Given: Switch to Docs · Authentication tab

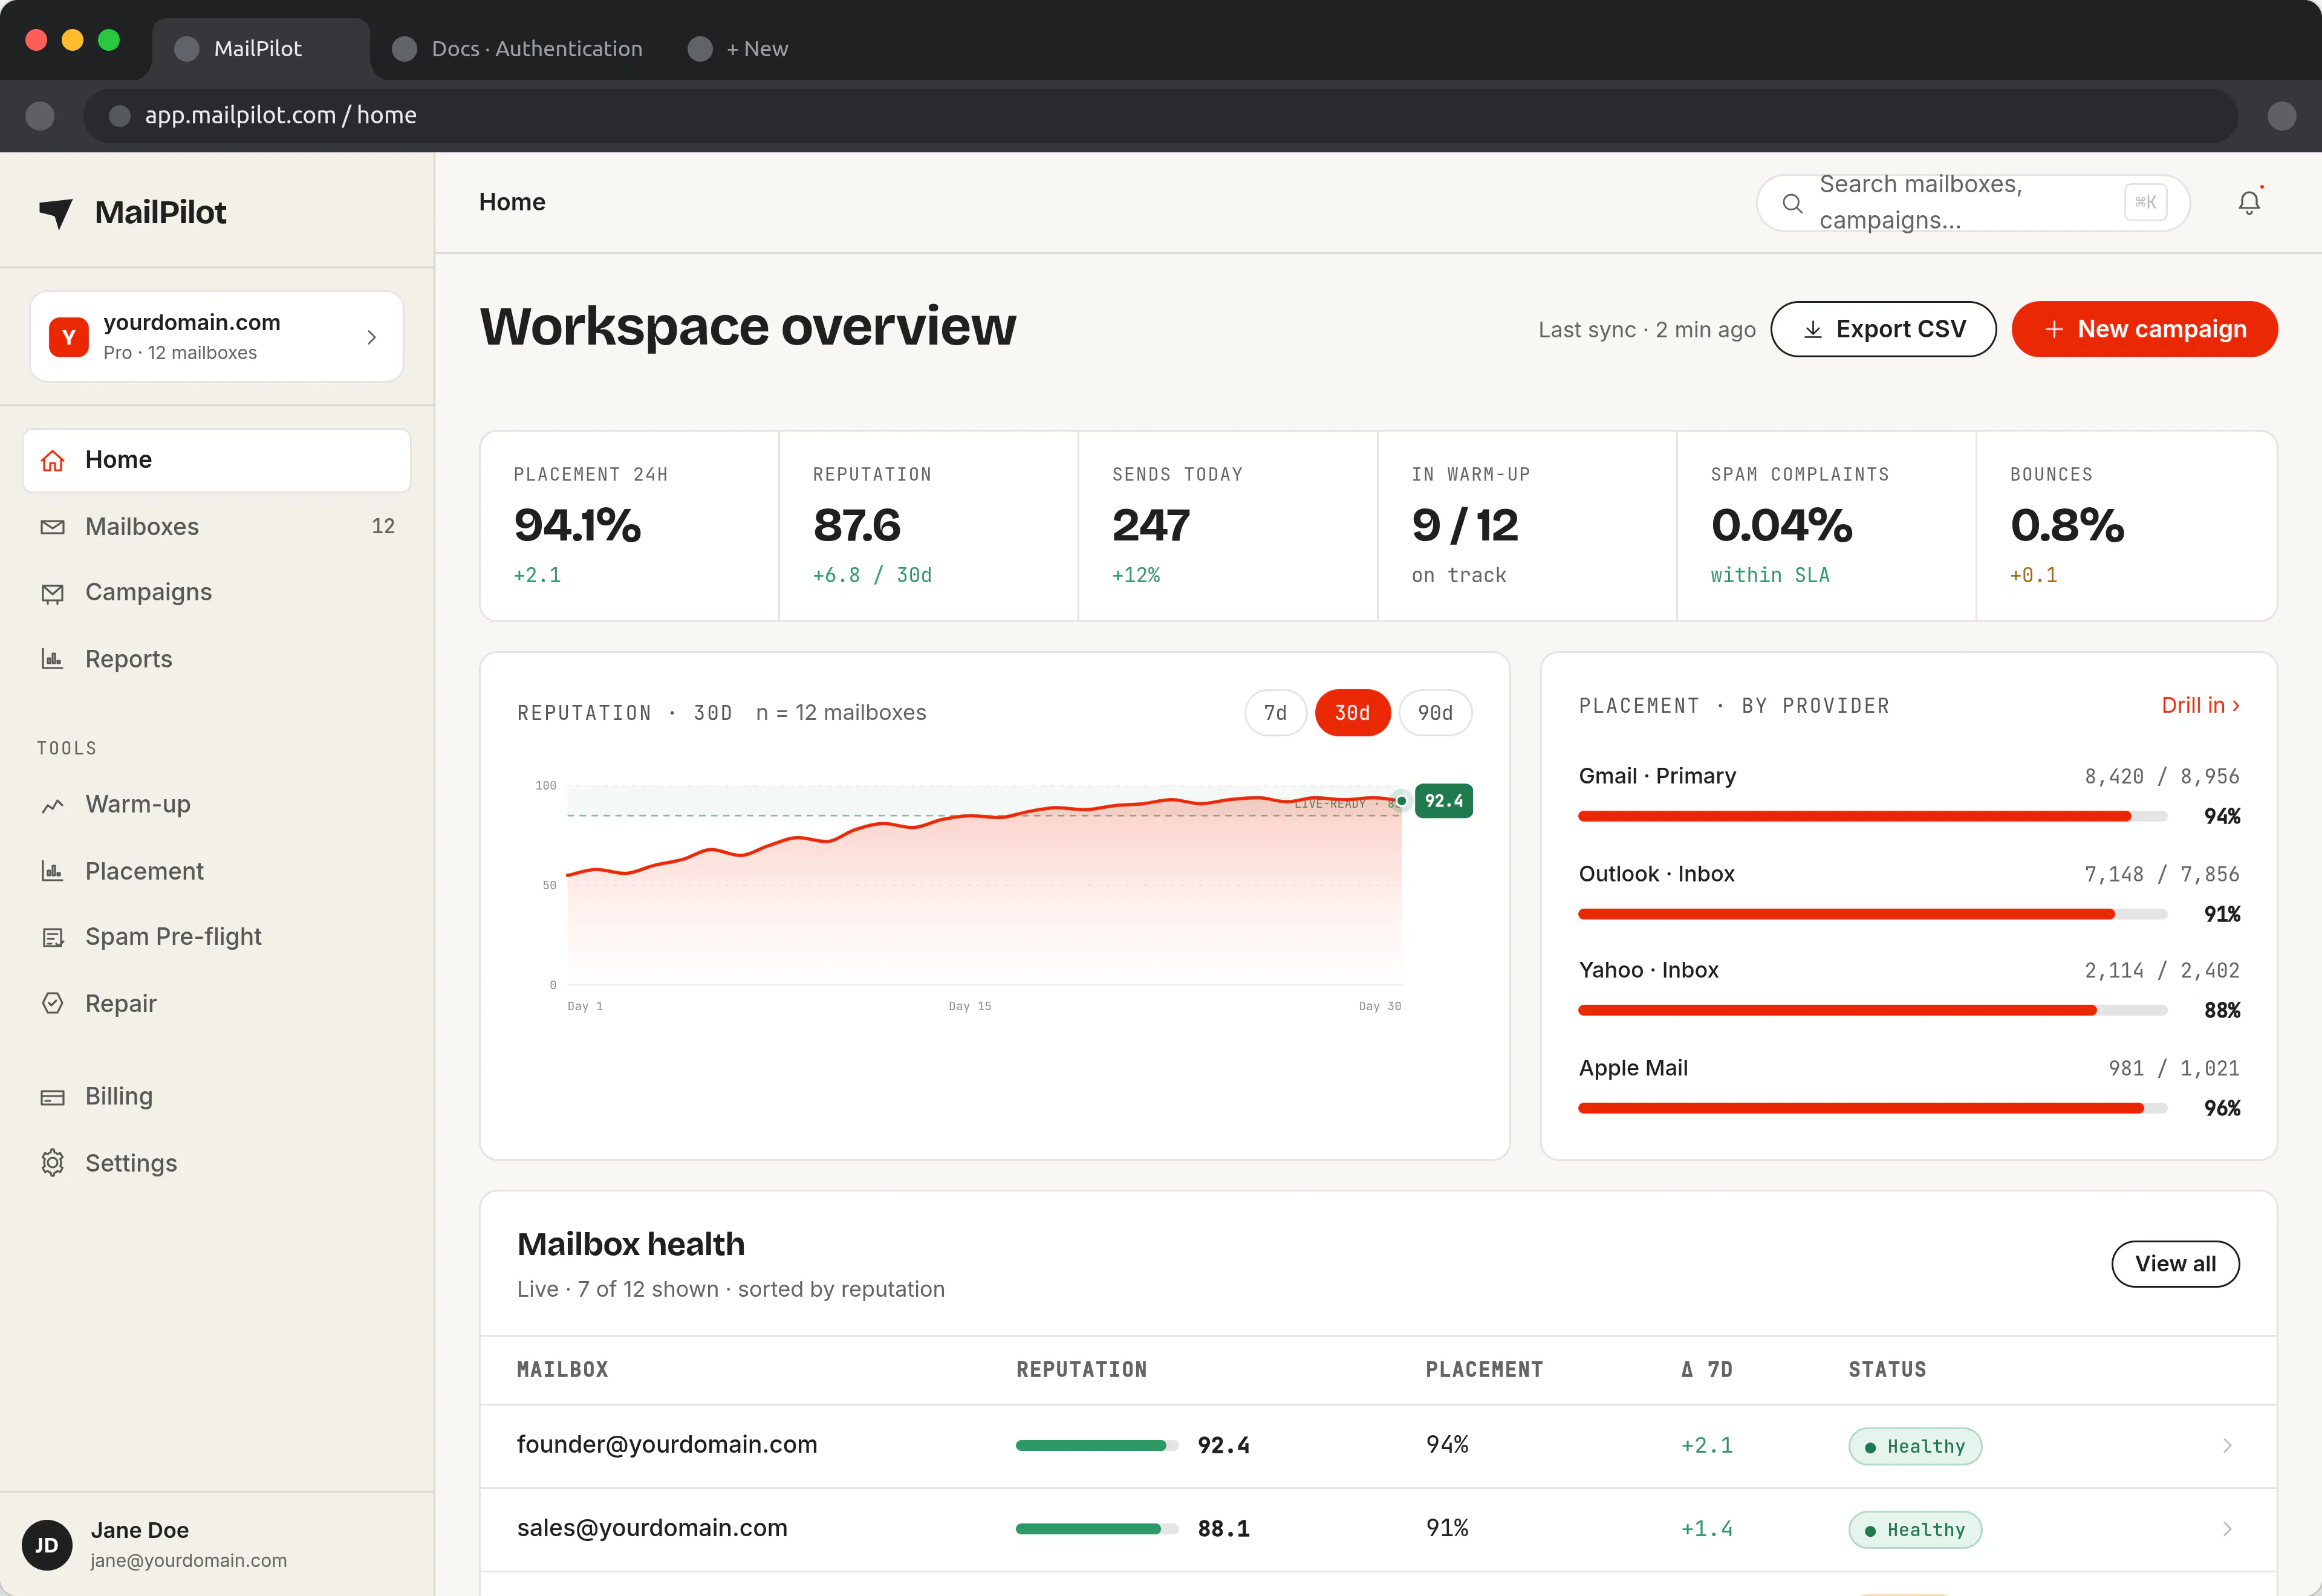Looking at the screenshot, I should click(x=517, y=48).
